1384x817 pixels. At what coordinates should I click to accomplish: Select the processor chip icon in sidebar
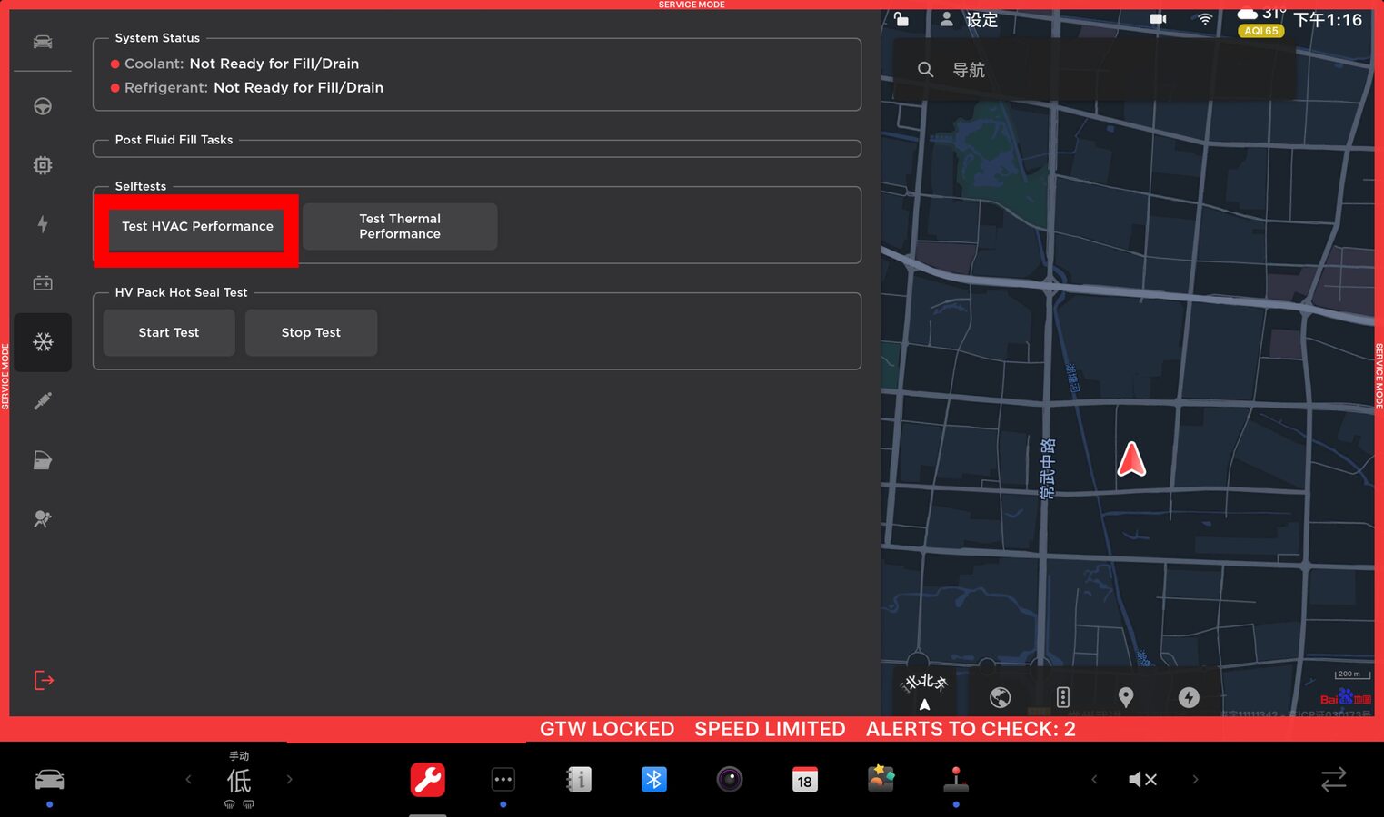coord(43,165)
